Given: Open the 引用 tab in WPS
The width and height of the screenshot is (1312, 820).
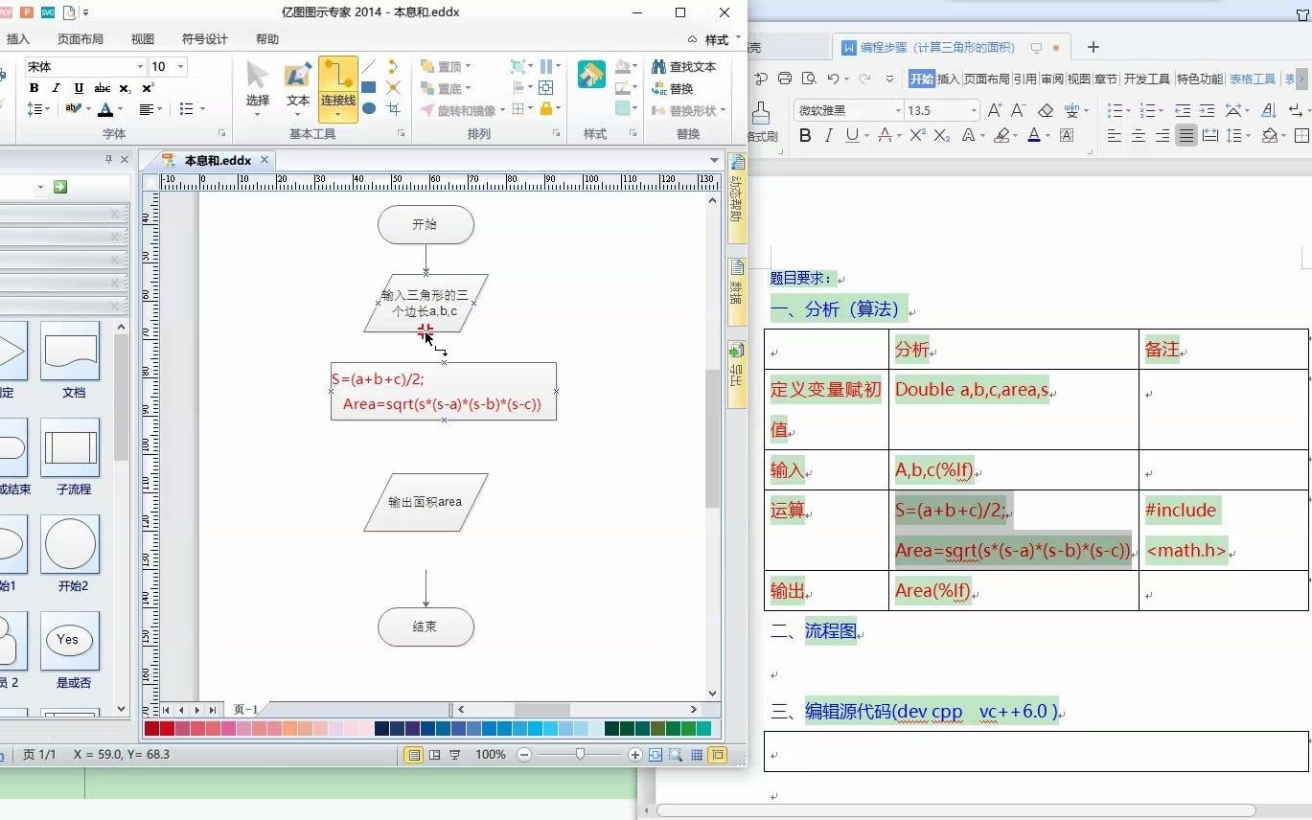Looking at the screenshot, I should (x=1025, y=79).
